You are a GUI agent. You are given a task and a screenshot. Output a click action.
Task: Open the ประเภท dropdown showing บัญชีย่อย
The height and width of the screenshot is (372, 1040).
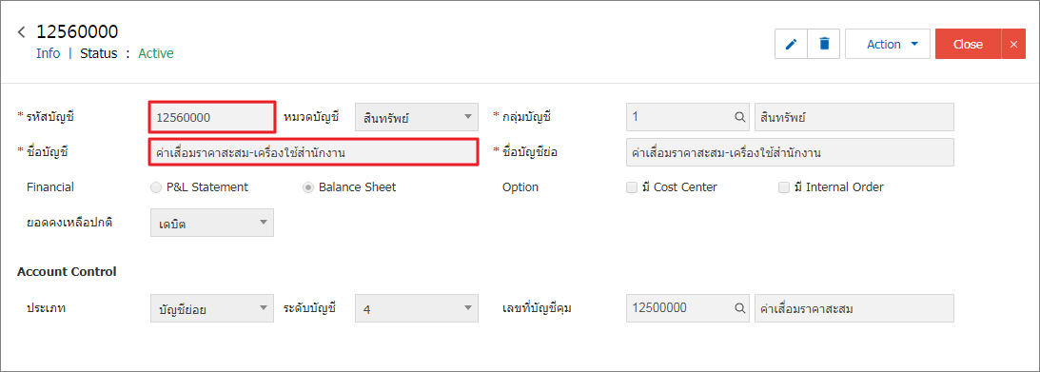[x=212, y=308]
